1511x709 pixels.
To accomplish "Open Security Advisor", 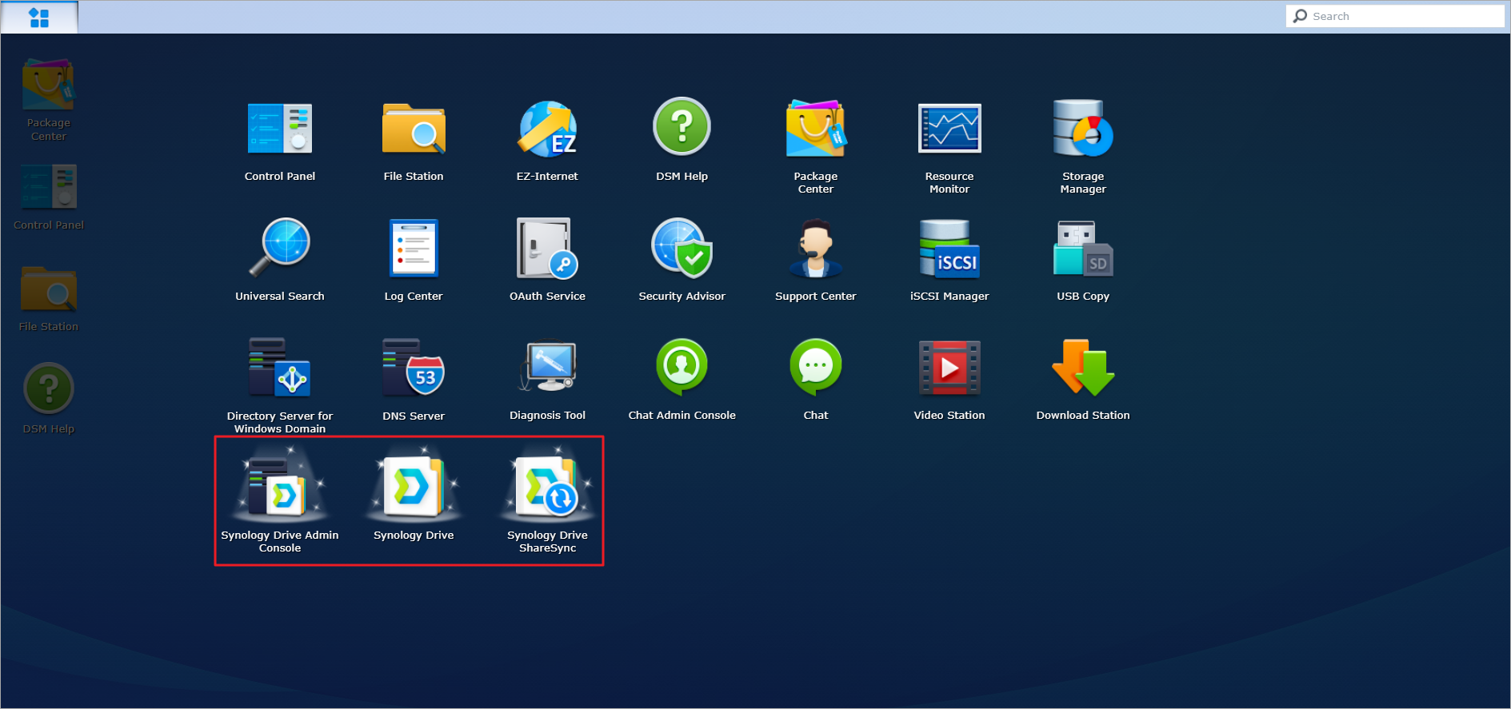I will point(682,250).
